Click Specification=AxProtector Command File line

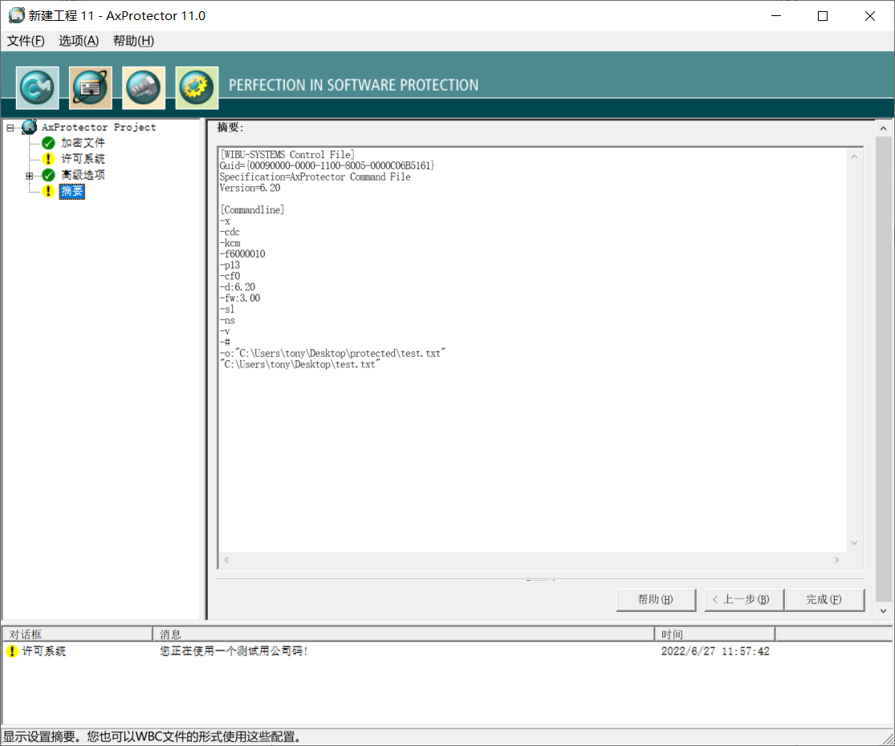click(315, 176)
